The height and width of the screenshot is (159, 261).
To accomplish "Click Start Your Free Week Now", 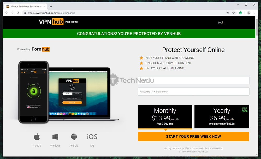I will [x=193, y=137].
